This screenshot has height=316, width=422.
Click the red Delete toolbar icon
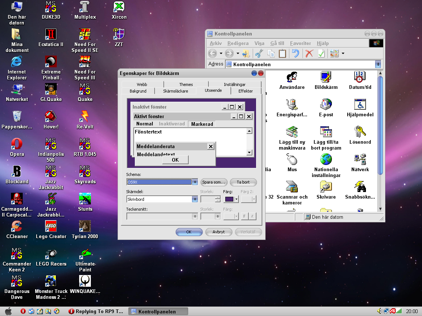(x=309, y=53)
